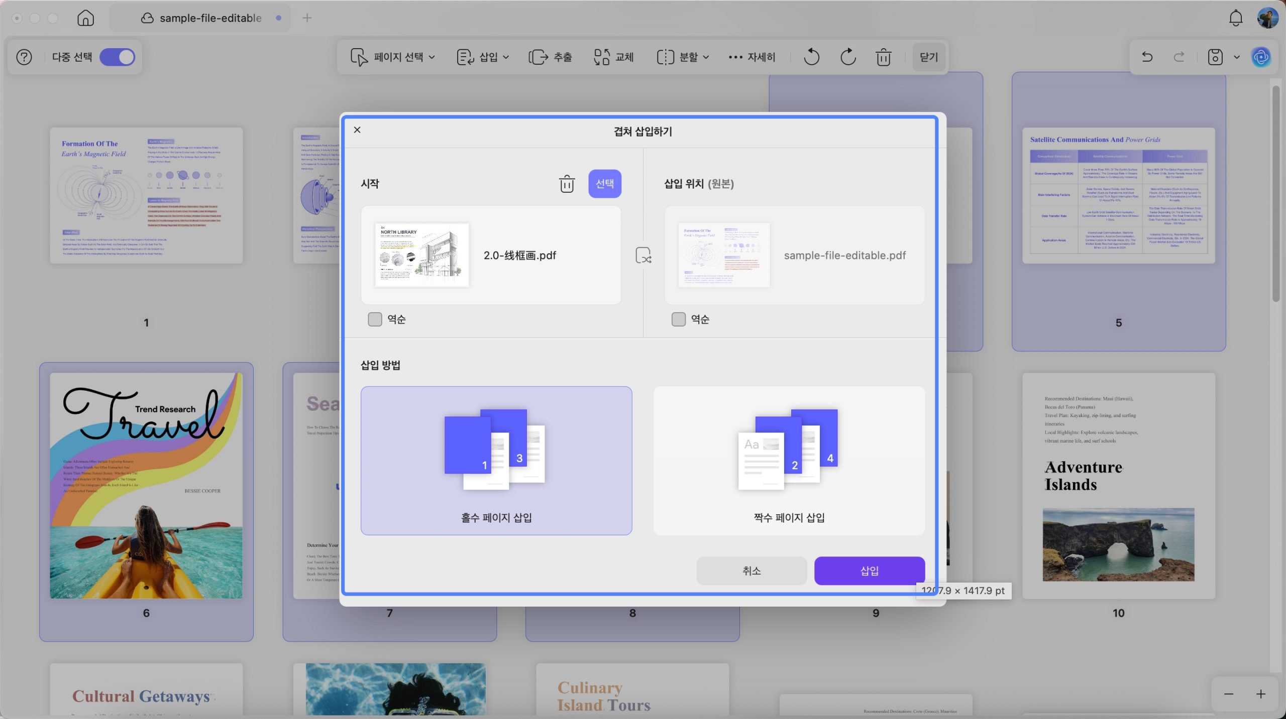Delete selected pages with toolbar trash
This screenshot has width=1286, height=719.
(x=884, y=57)
